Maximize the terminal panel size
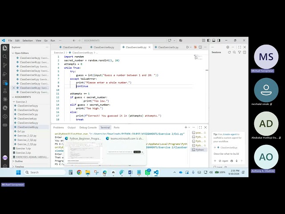Screen dimensions: 285x214 tap(200, 128)
